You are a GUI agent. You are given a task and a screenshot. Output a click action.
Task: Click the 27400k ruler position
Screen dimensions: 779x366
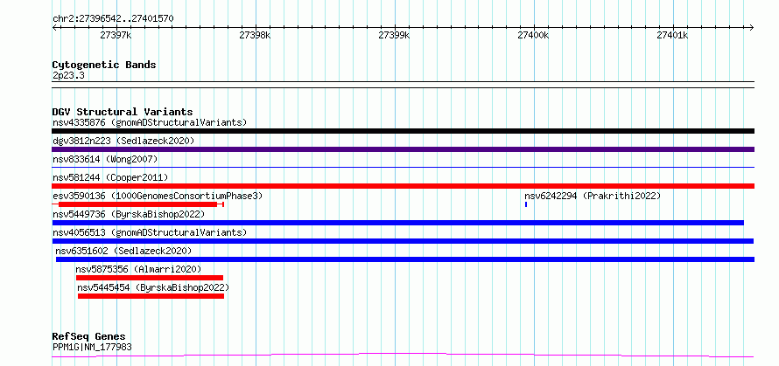point(532,35)
